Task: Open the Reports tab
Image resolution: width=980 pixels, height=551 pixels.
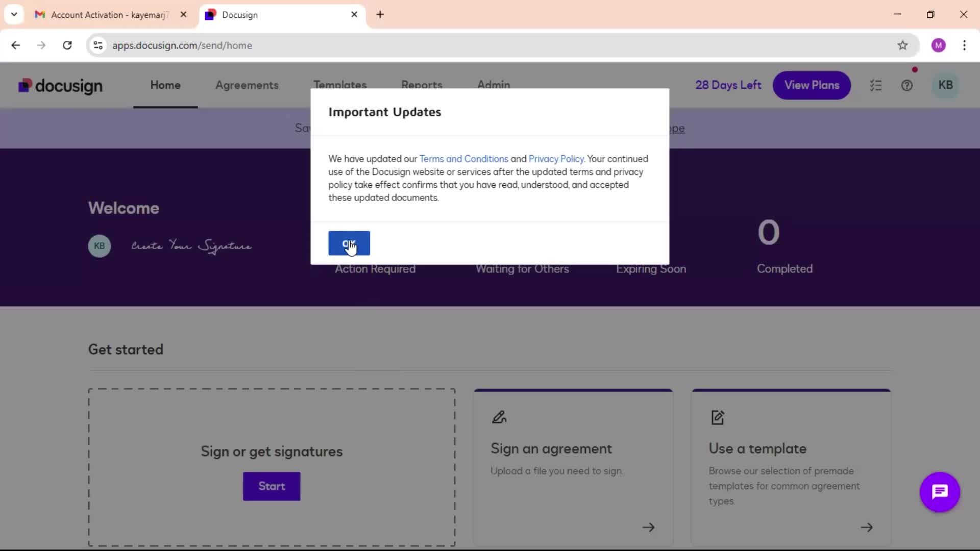Action: point(422,85)
